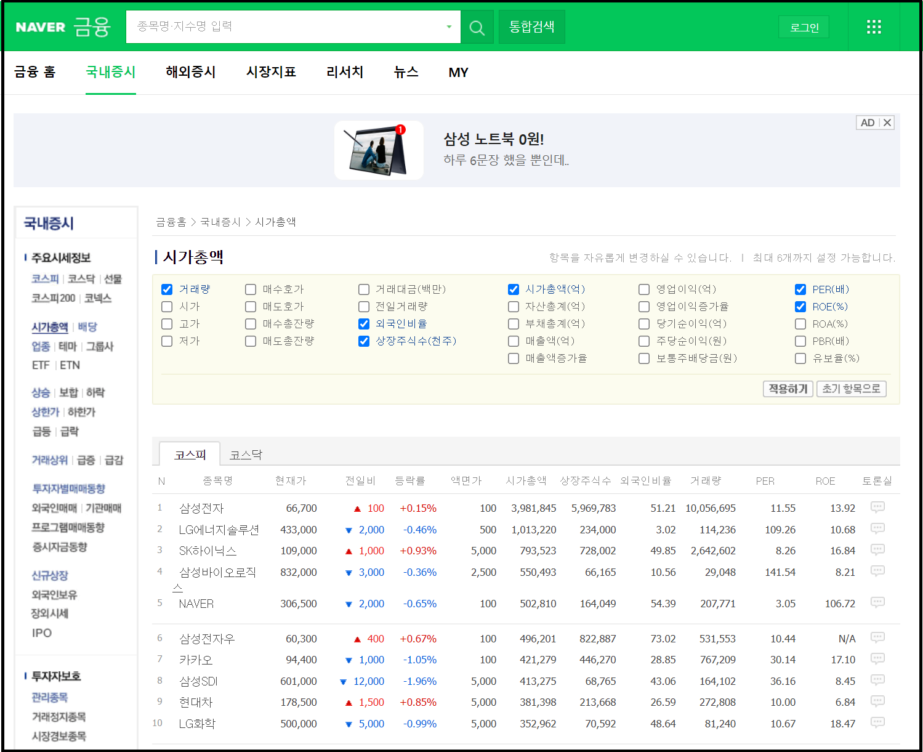This screenshot has height=752, width=923.
Task: Open SK하이닉스 discussion room icon
Action: click(x=877, y=549)
